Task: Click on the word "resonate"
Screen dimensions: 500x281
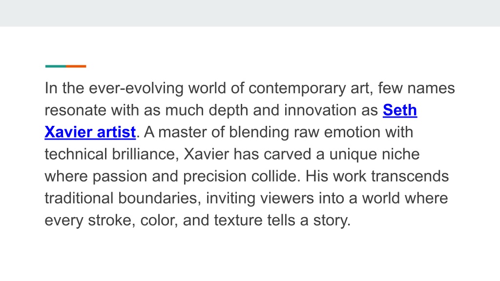Action: click(75, 110)
